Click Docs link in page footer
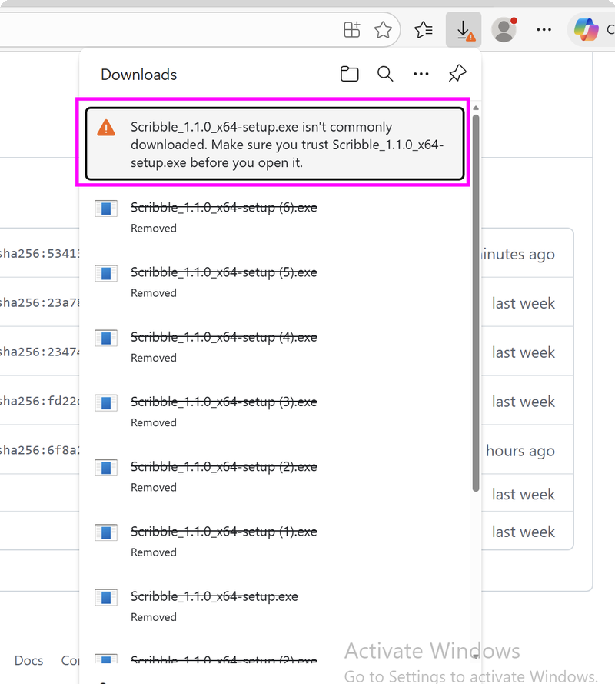 click(x=28, y=660)
